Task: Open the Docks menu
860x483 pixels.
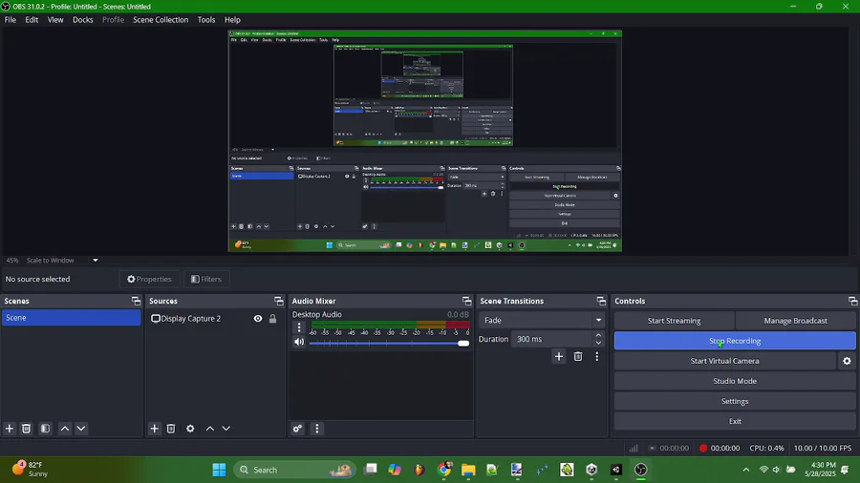Action: [x=83, y=20]
